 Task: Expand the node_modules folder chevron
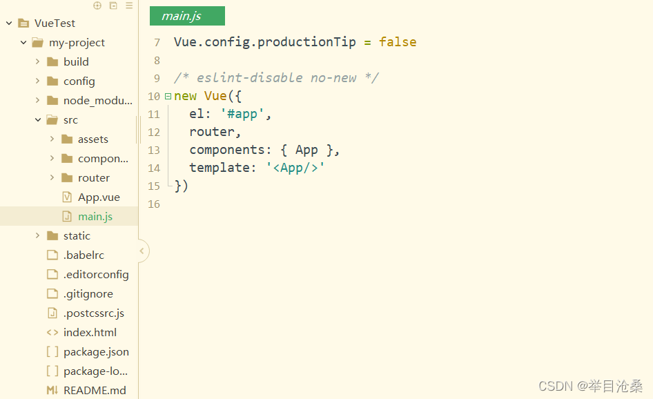click(x=37, y=100)
